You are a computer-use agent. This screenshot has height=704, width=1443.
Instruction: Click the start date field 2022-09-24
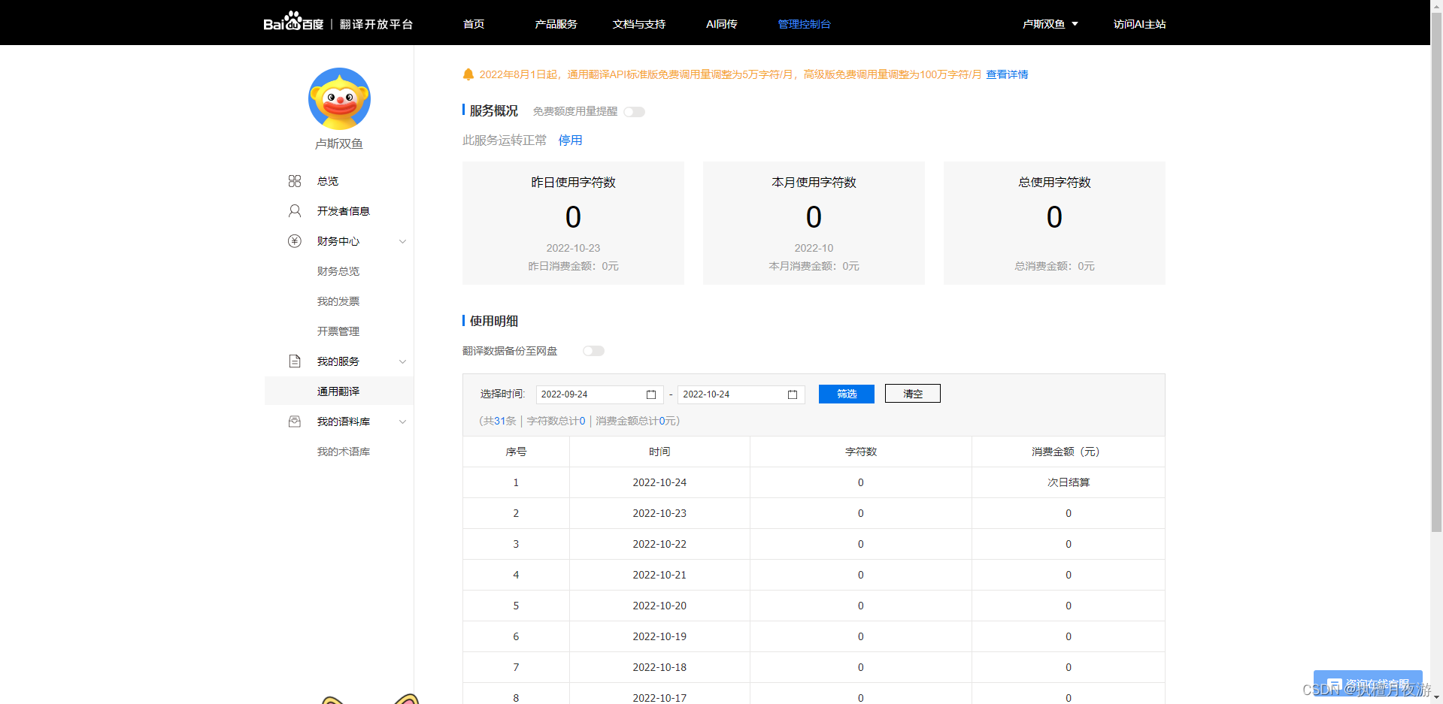point(599,394)
